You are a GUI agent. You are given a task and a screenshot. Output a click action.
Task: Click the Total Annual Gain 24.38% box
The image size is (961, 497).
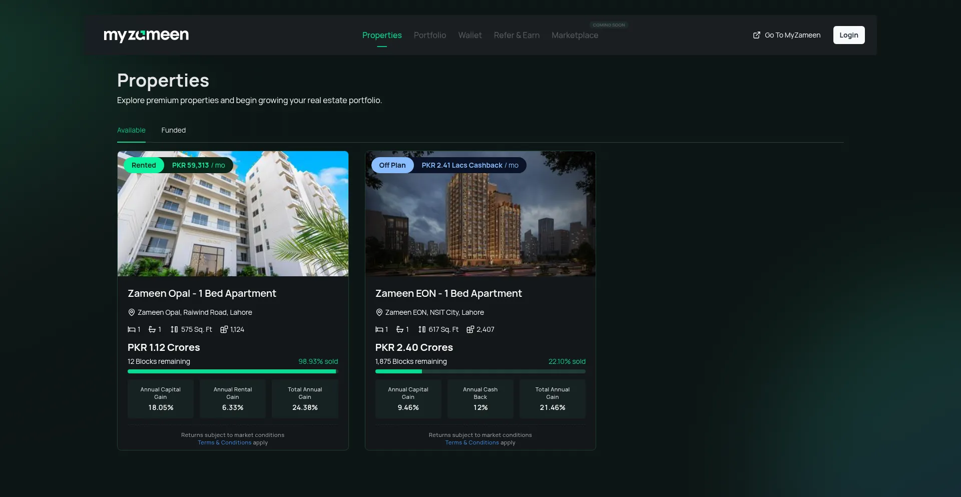pyautogui.click(x=305, y=399)
